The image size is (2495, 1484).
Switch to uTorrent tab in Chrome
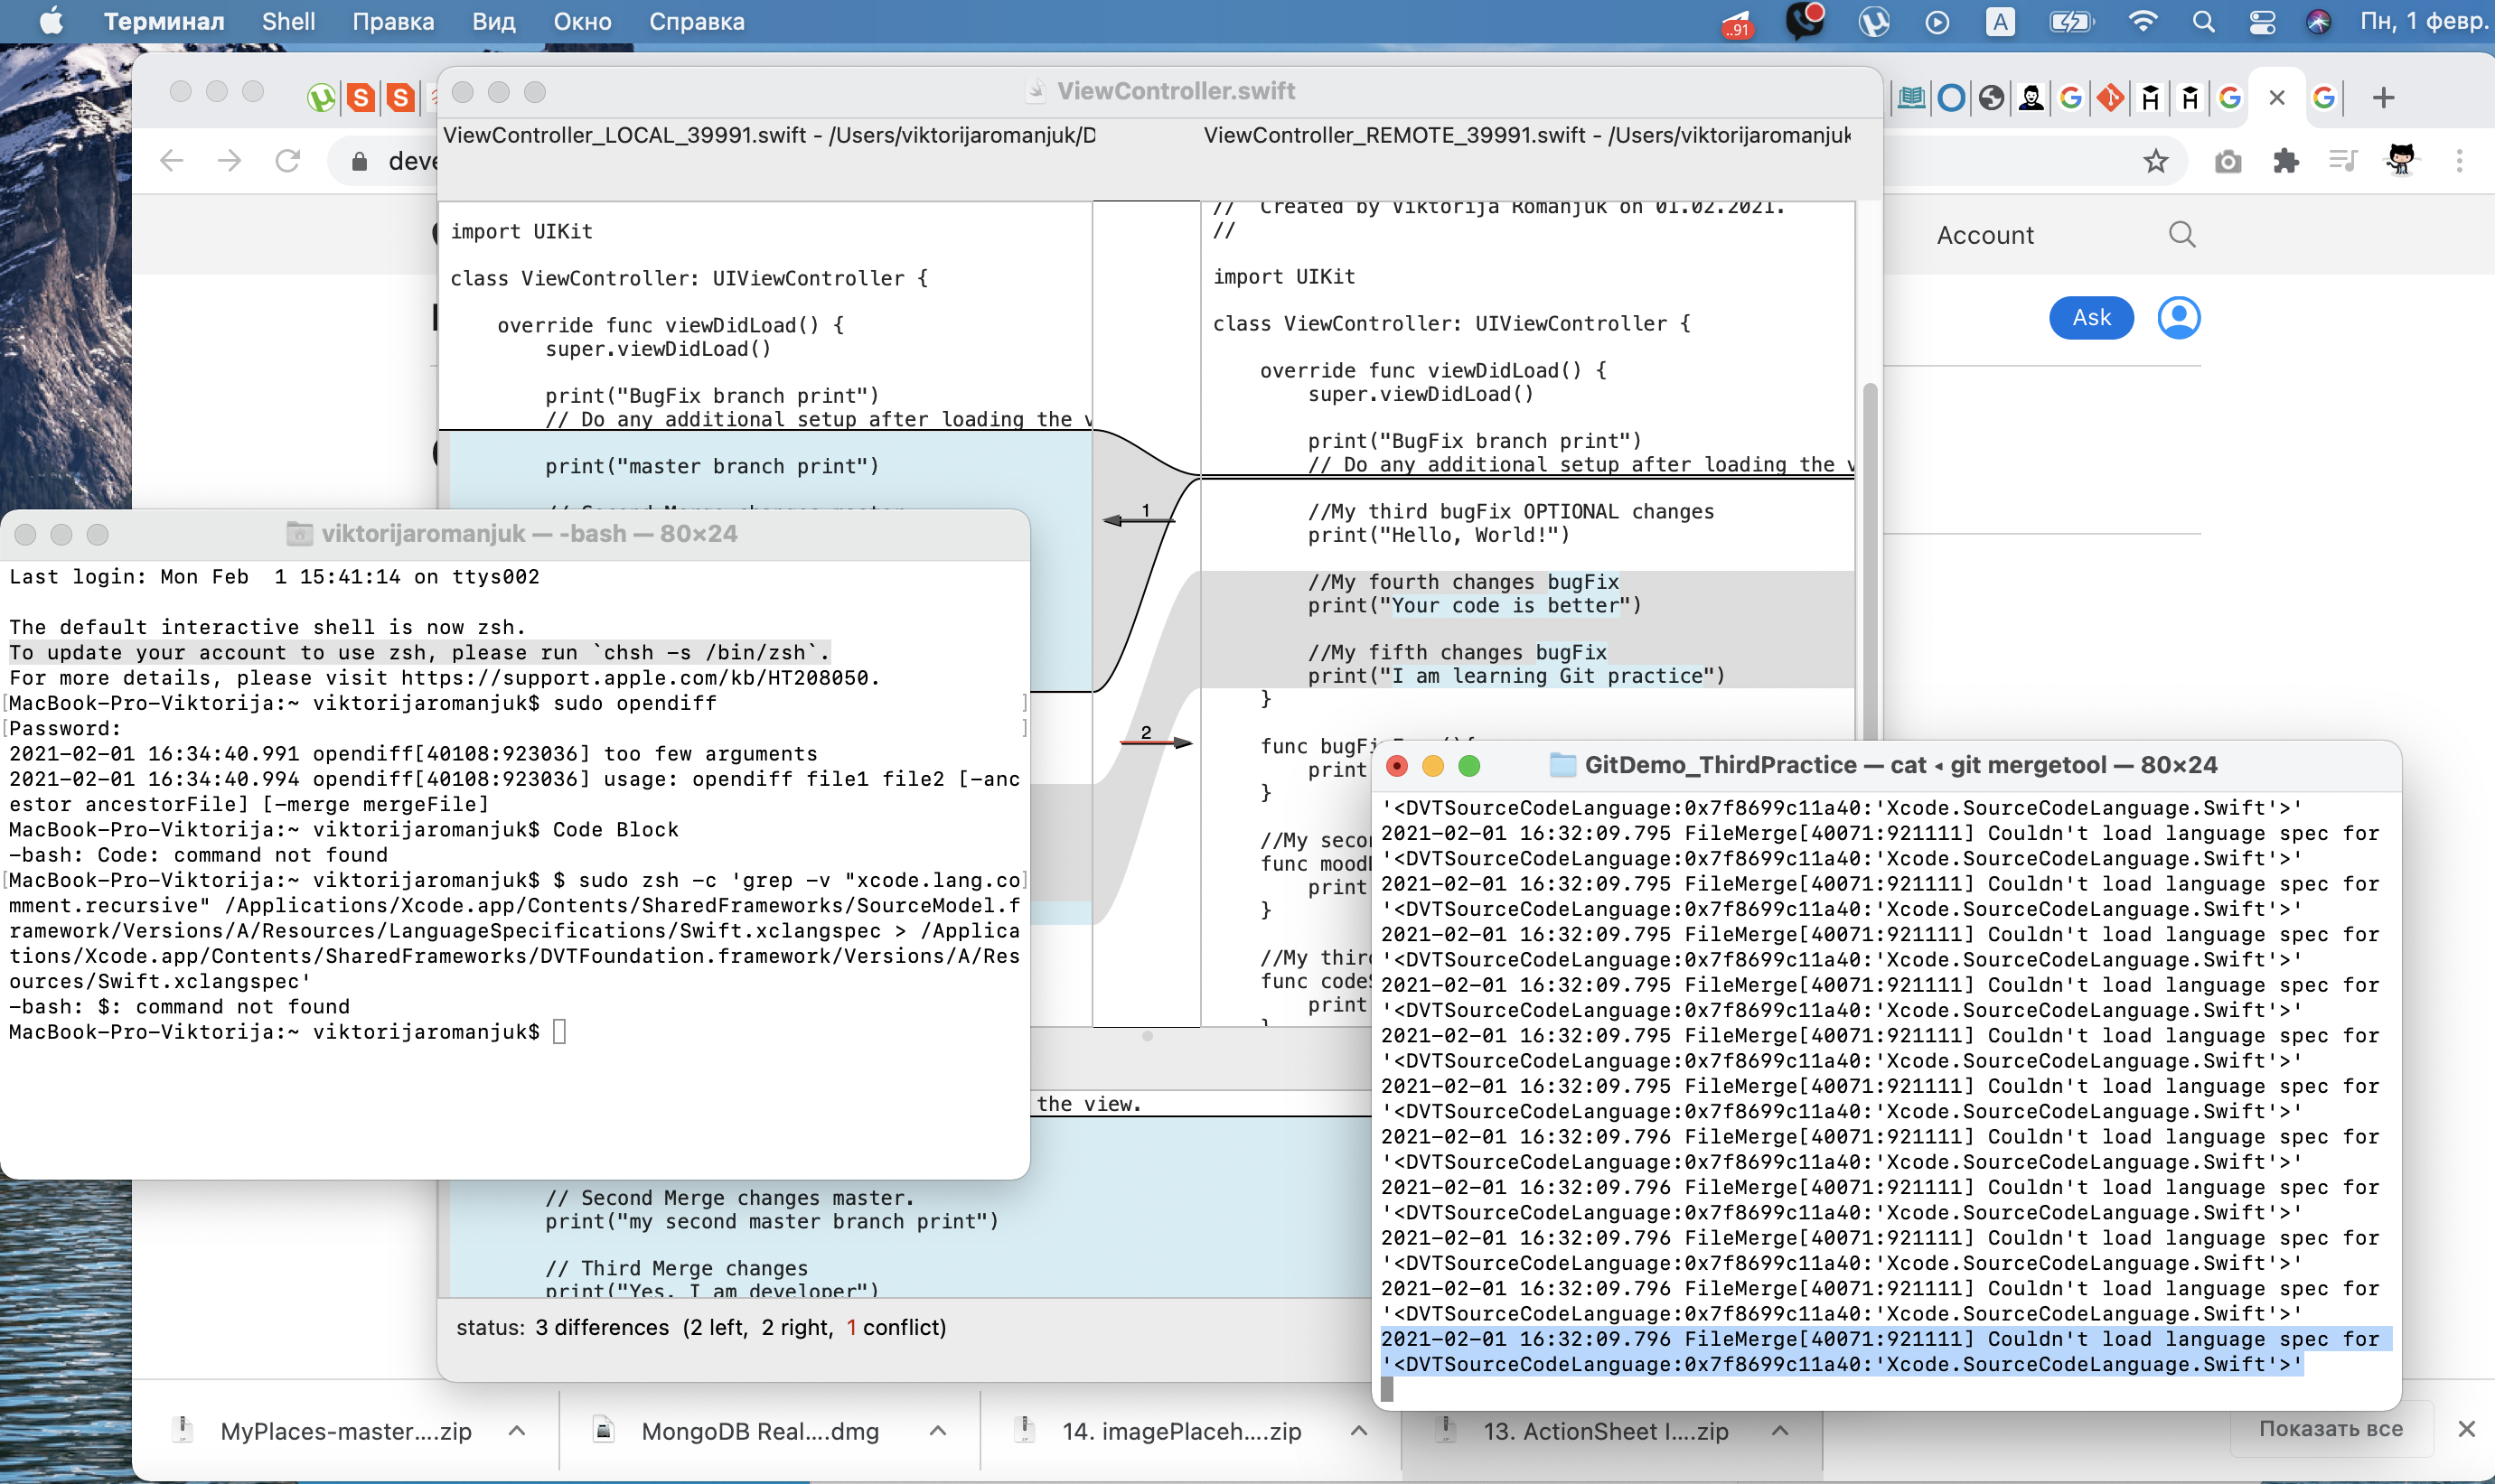(x=321, y=97)
